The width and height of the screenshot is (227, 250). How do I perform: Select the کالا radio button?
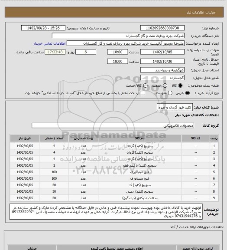(x=180, y=86)
